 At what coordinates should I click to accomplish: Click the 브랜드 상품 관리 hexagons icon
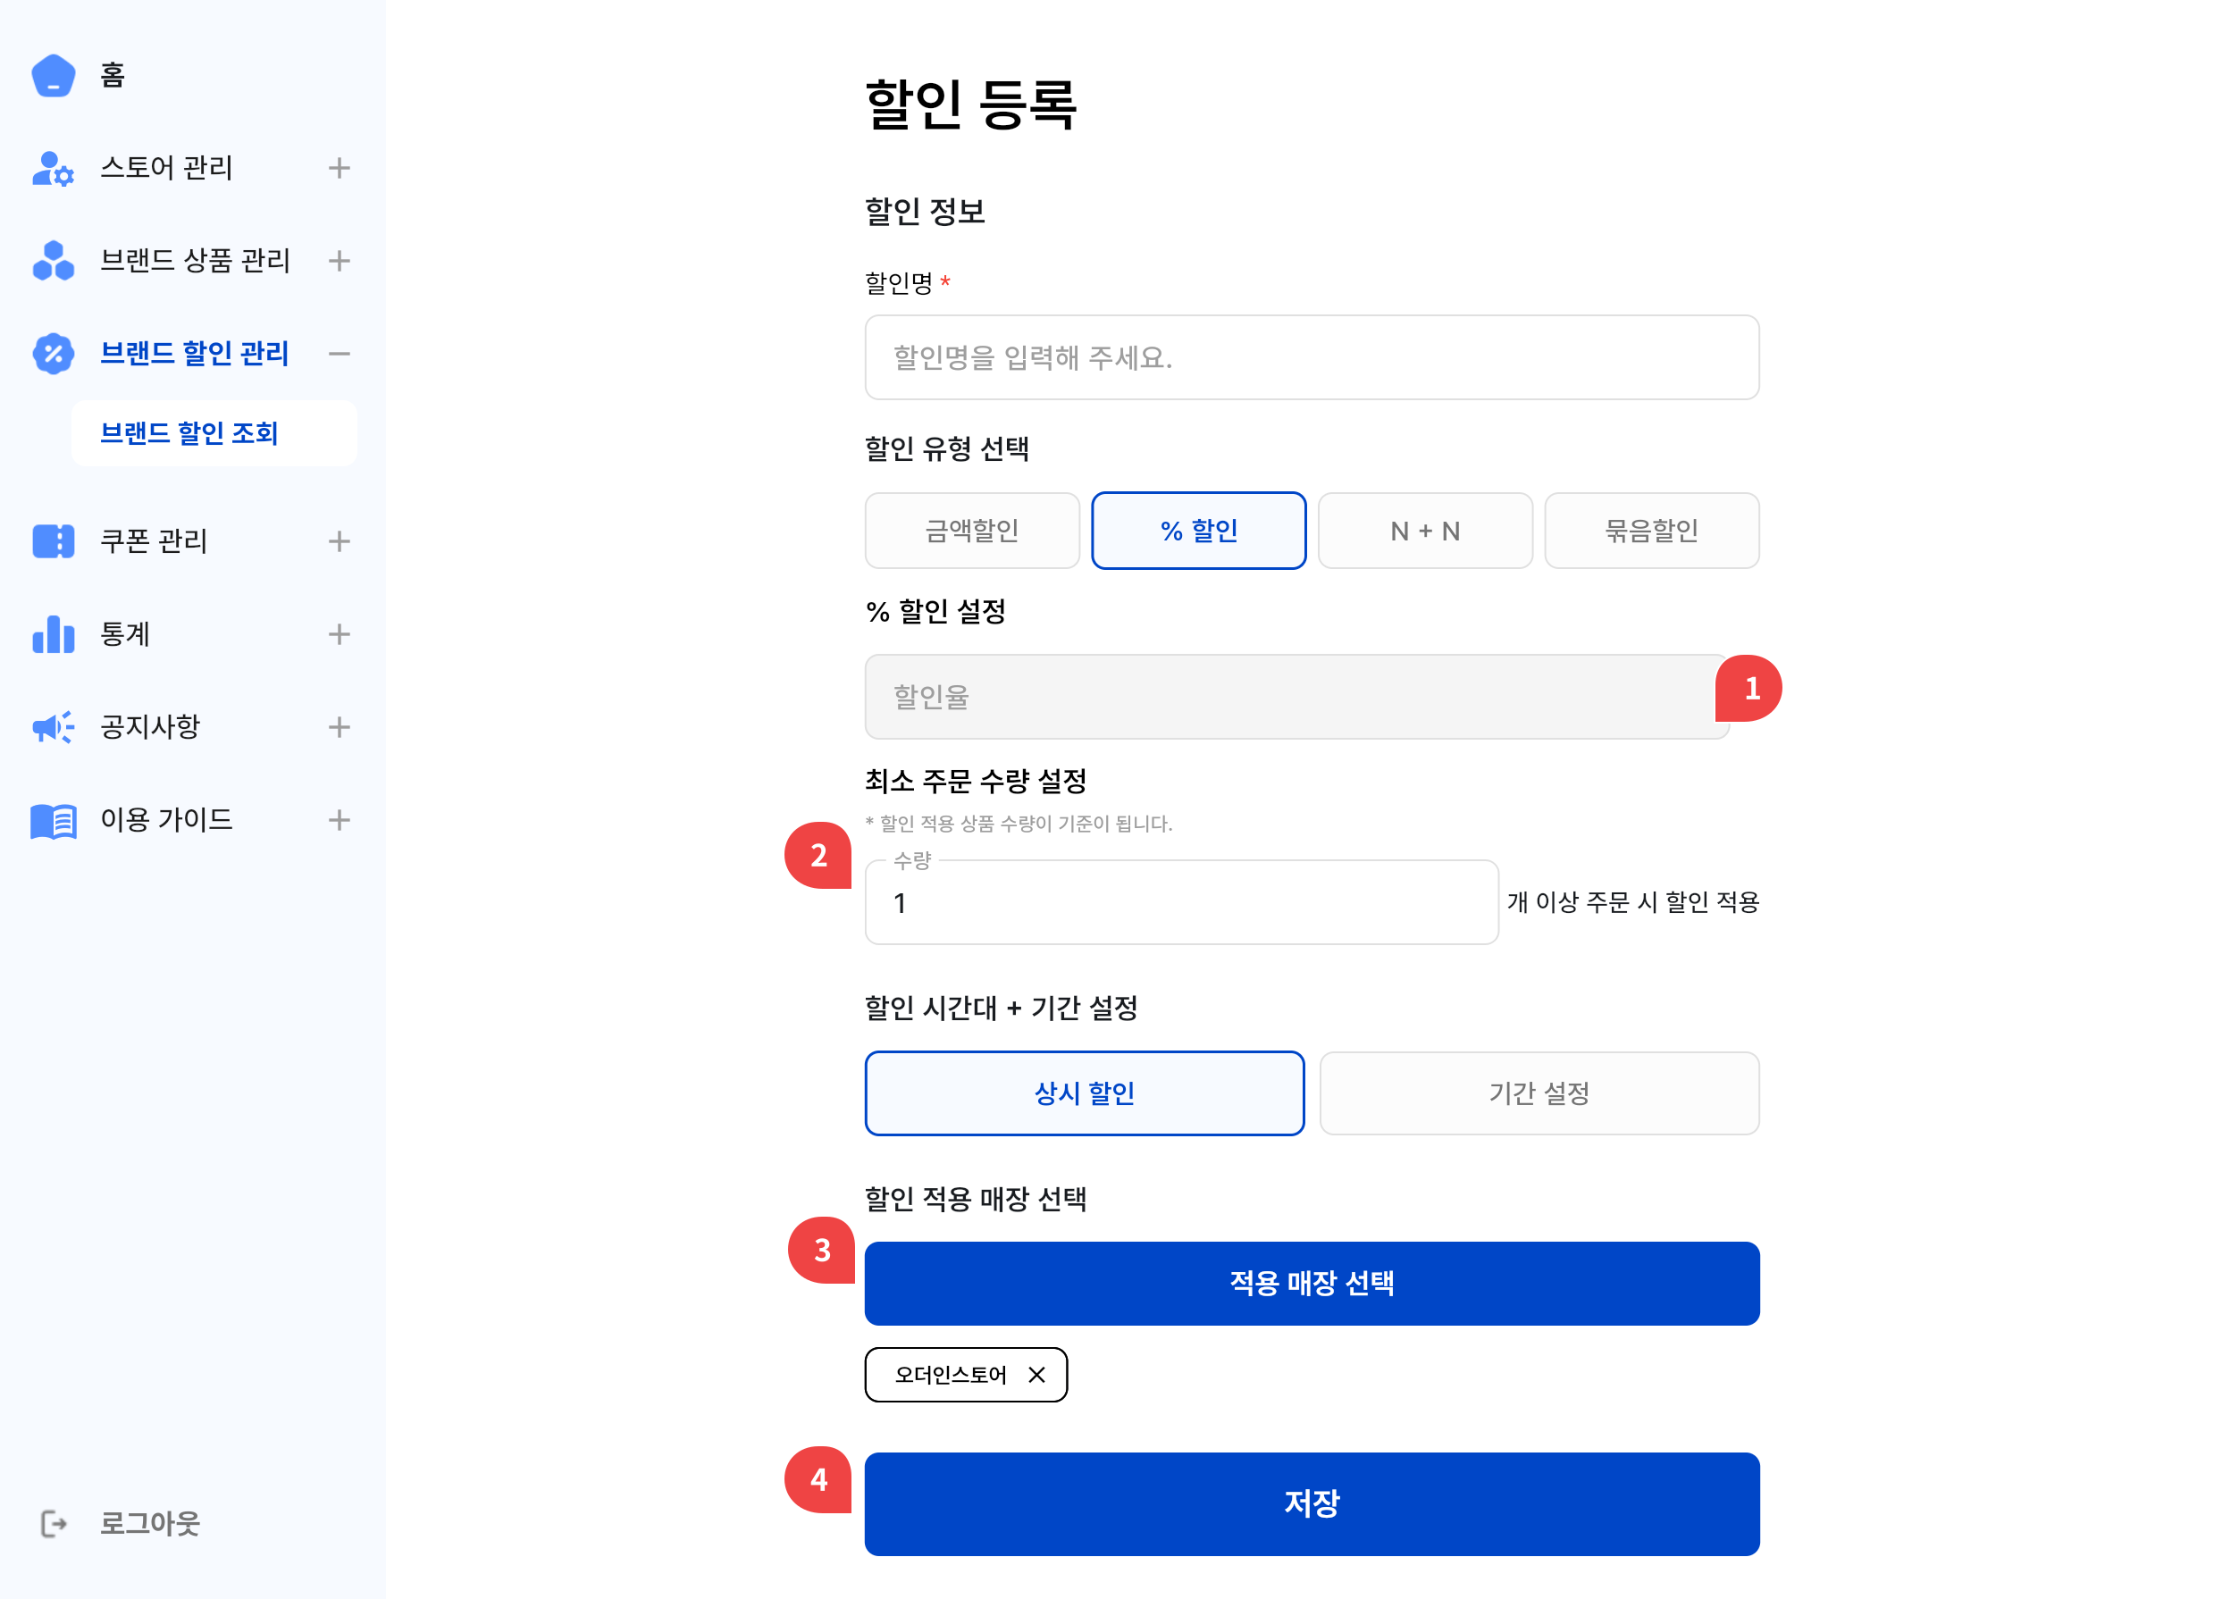[x=54, y=261]
